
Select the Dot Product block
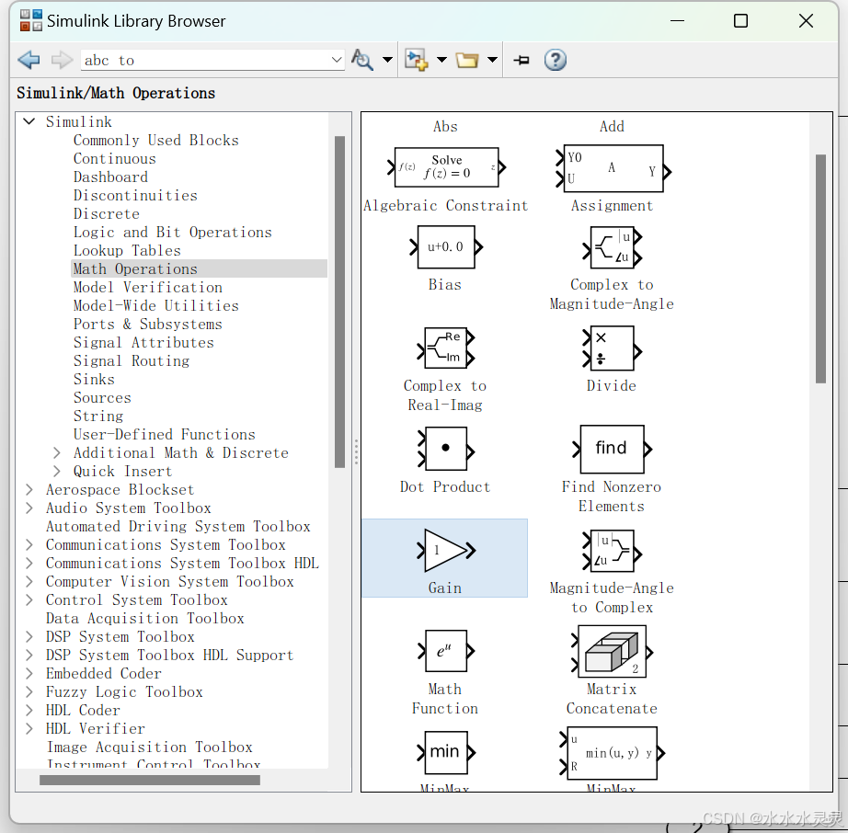coord(446,449)
